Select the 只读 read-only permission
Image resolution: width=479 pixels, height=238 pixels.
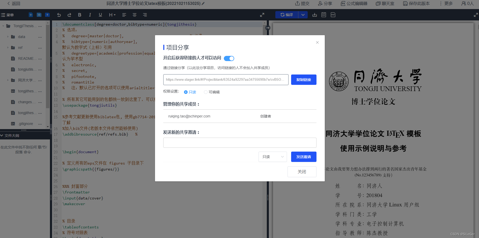click(x=190, y=92)
